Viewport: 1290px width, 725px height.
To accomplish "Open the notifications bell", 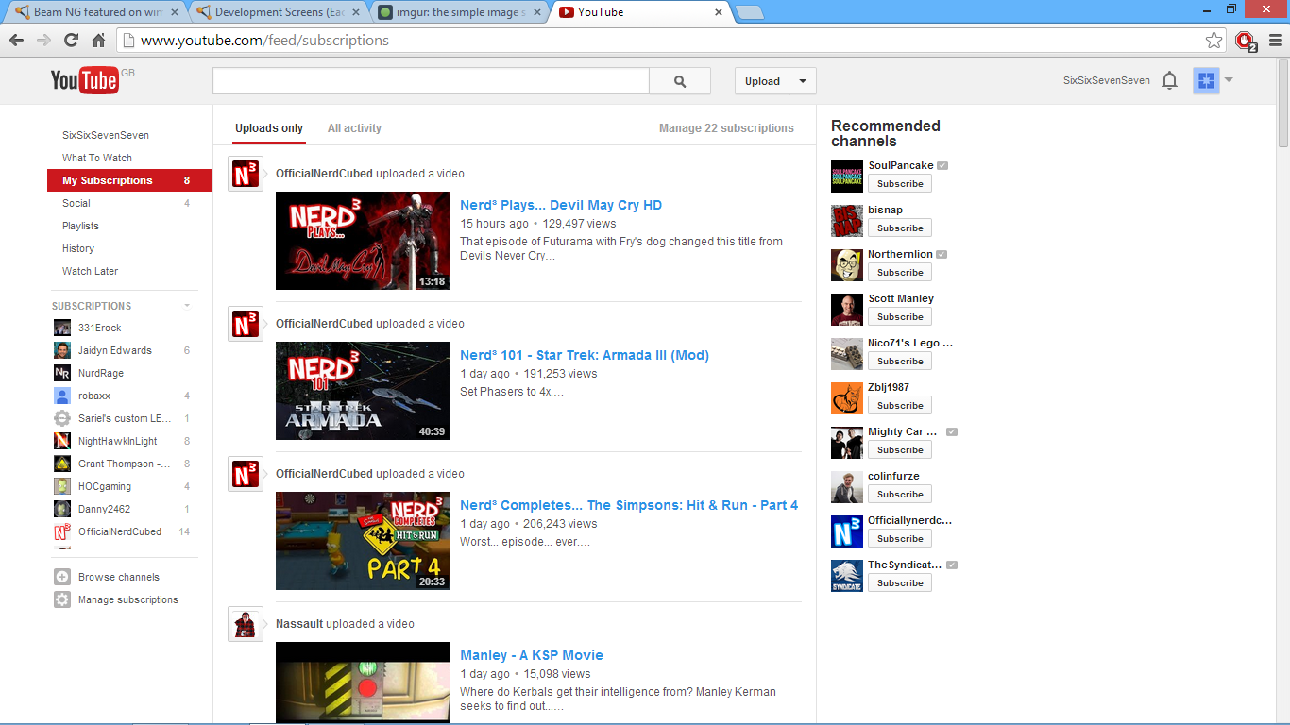I will pyautogui.click(x=1169, y=81).
